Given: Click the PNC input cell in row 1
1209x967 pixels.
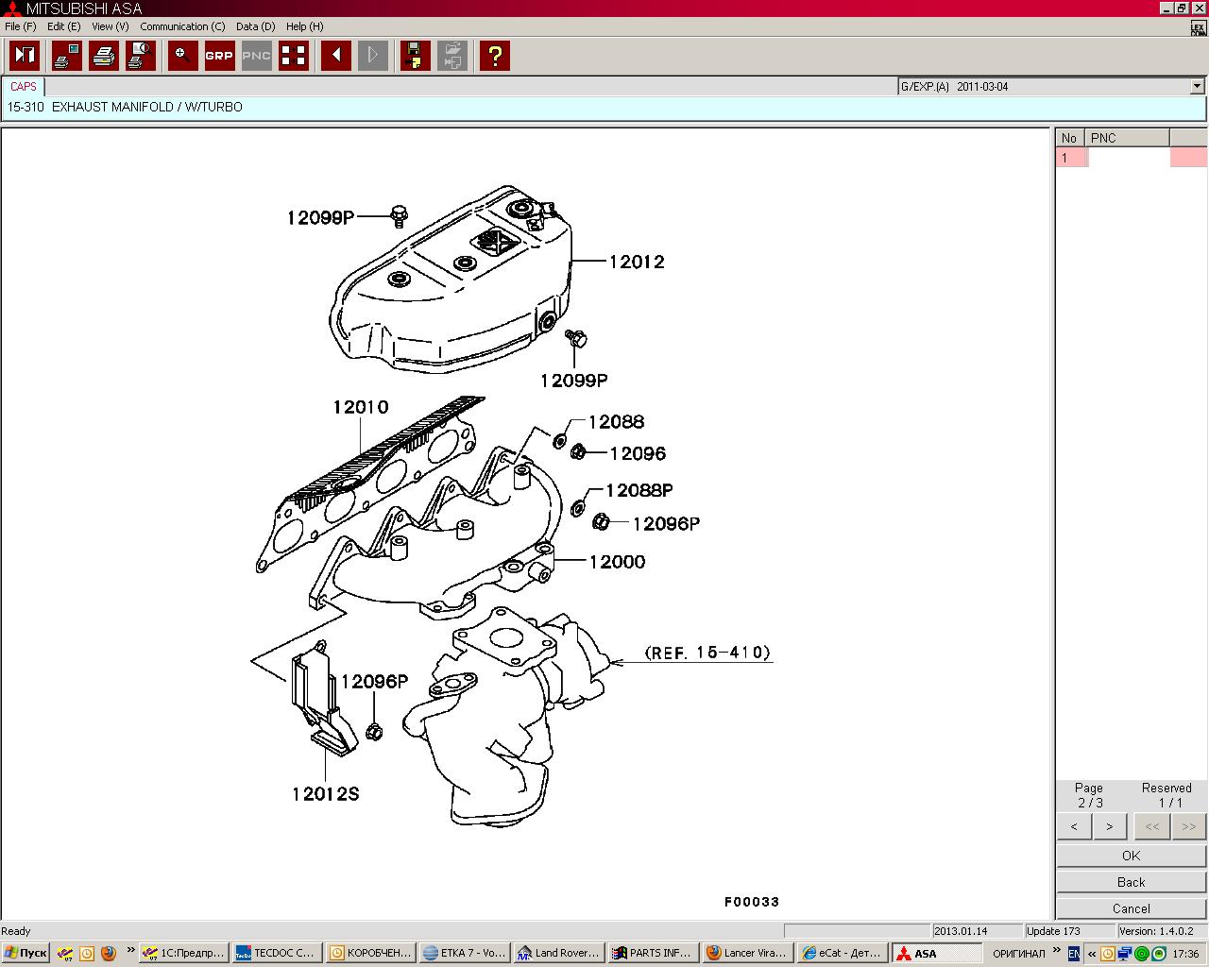Looking at the screenshot, I should pyautogui.click(x=1129, y=158).
